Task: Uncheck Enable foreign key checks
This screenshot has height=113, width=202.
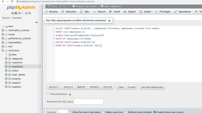Action: (155, 112)
